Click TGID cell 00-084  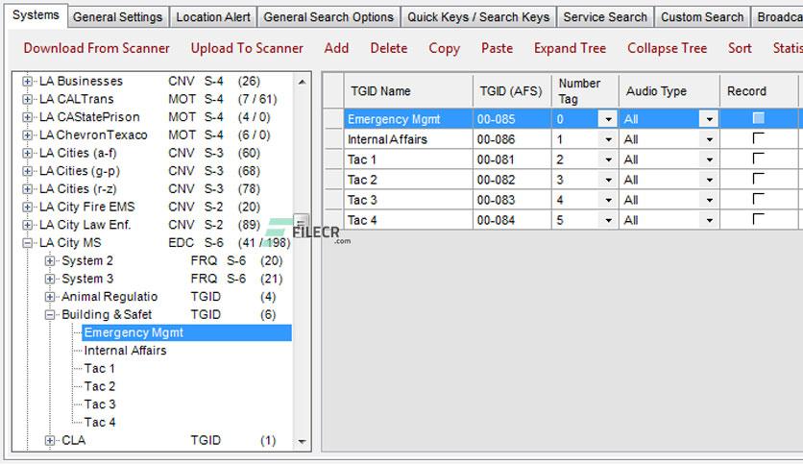pos(512,220)
